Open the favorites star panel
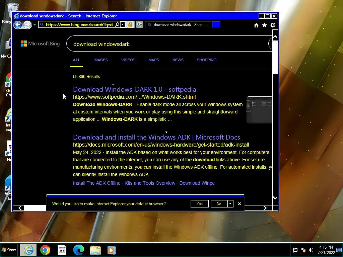 click(x=264, y=25)
